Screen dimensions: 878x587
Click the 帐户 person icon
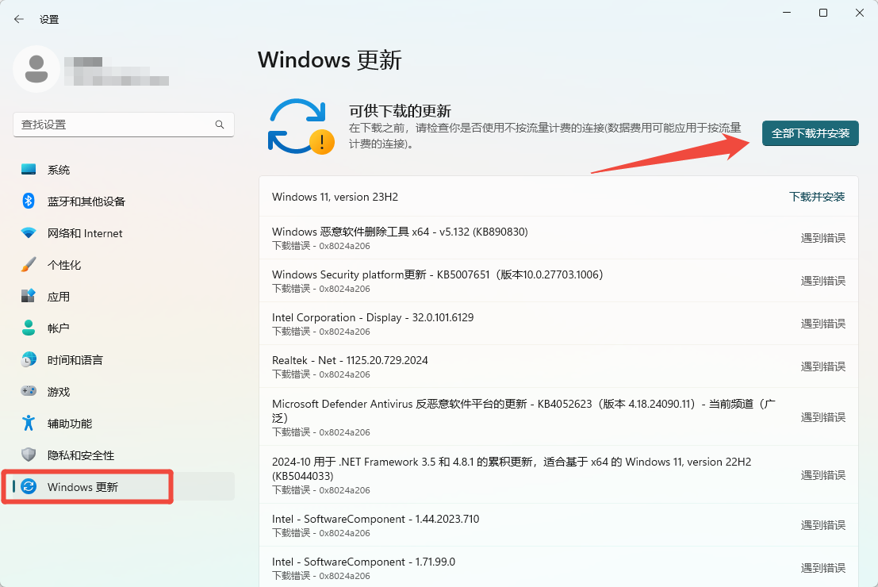point(29,328)
